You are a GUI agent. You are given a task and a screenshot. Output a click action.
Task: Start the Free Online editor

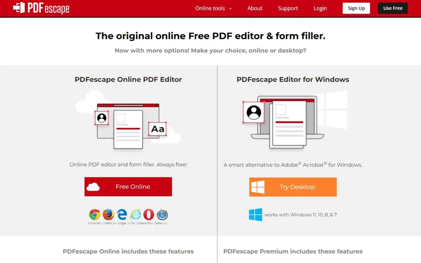[128, 187]
